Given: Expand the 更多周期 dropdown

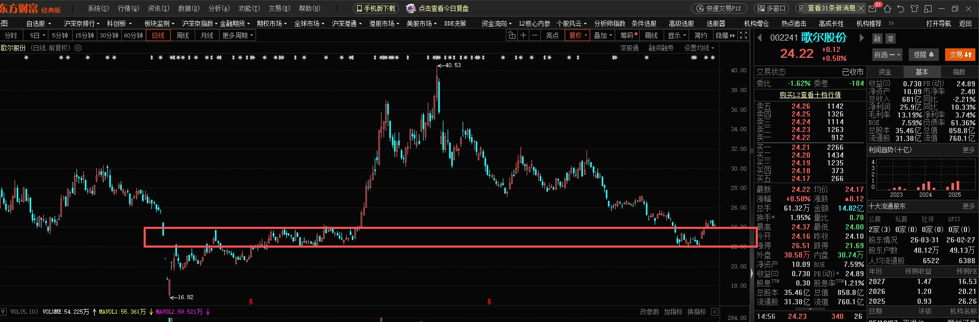Looking at the screenshot, I should click(237, 35).
